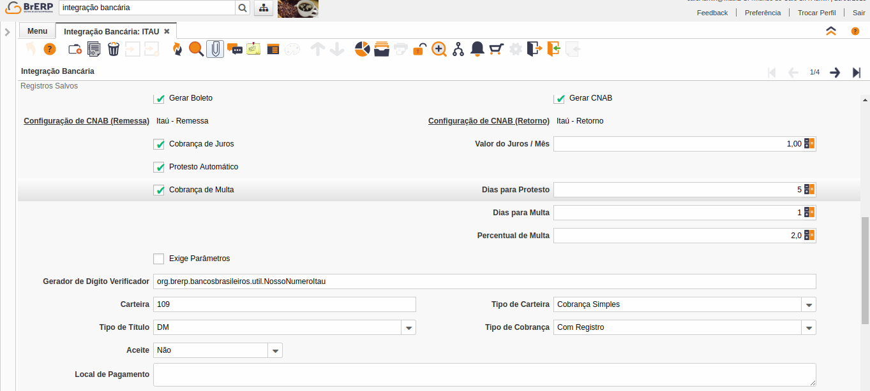The width and height of the screenshot is (870, 391).
Task: Expand the Tipo de Carteira dropdown
Action: coord(809,304)
